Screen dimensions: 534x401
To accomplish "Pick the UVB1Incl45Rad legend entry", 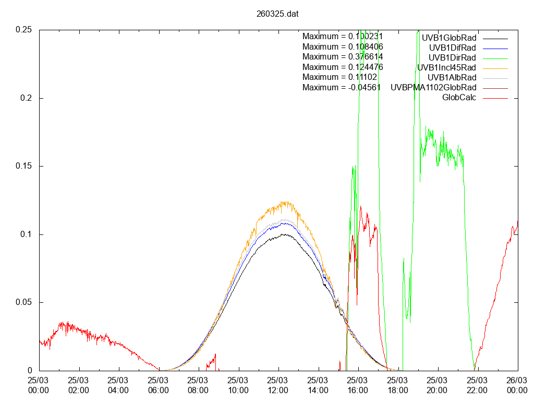I will click(x=446, y=67).
